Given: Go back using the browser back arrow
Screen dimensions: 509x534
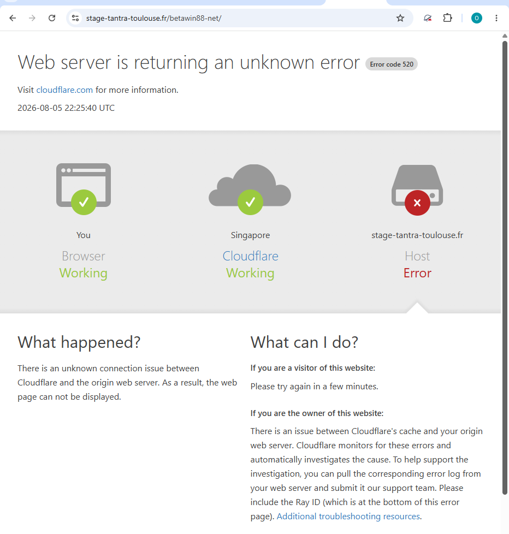Looking at the screenshot, I should point(13,18).
